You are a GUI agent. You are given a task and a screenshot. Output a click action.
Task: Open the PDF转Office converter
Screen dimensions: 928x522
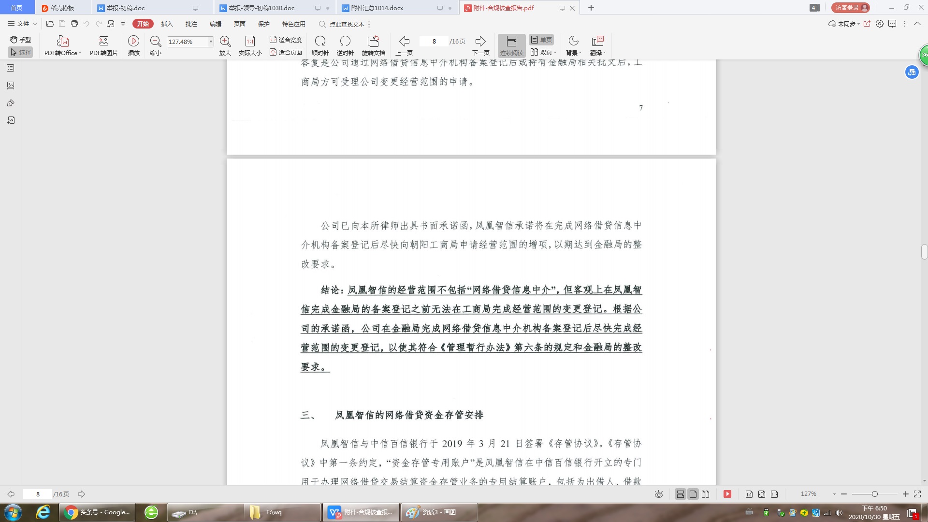[62, 46]
